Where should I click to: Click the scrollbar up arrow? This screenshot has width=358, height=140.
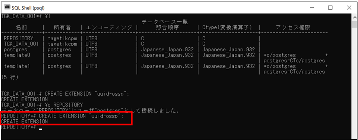(x=354, y=17)
